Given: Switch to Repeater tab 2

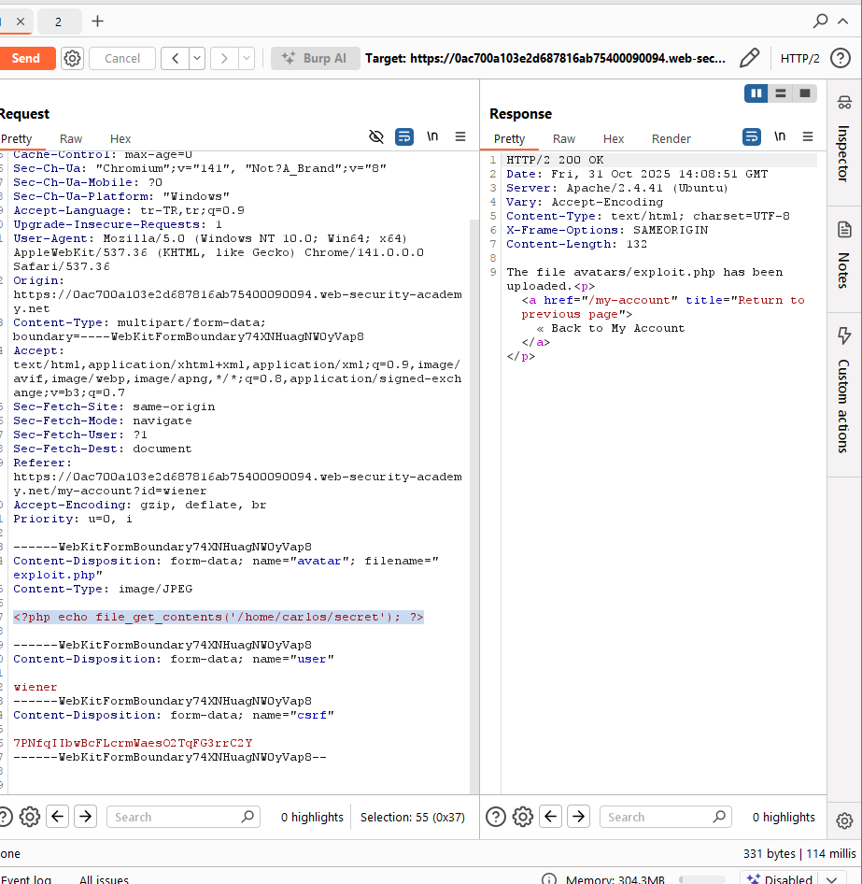Looking at the screenshot, I should (x=59, y=21).
